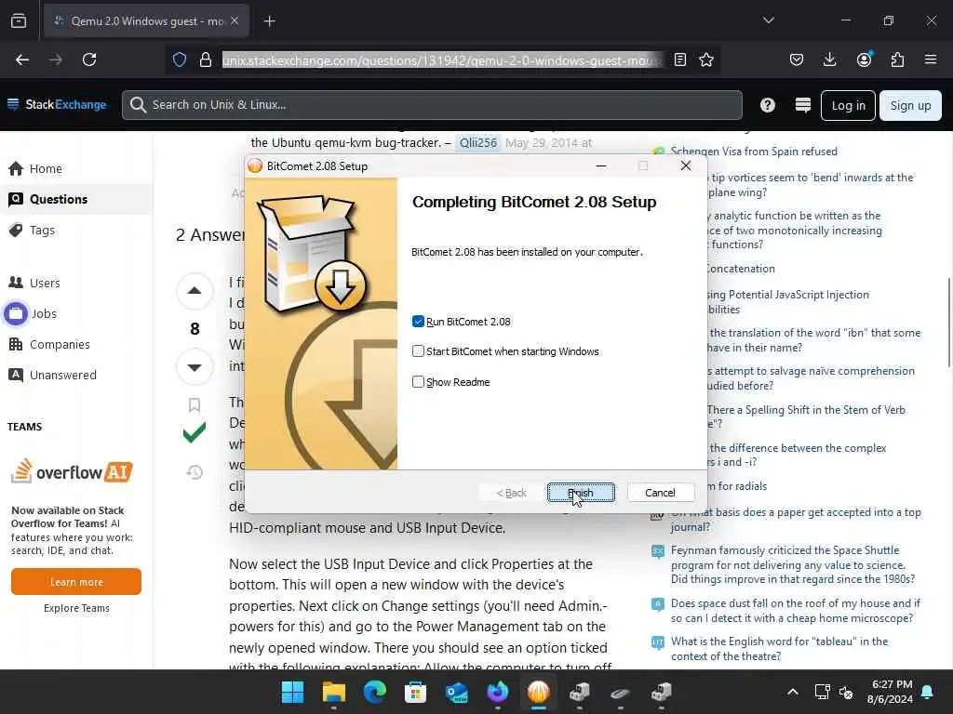Downvote the answer with score 8
Screen dimensions: 953x714
[x=195, y=366]
